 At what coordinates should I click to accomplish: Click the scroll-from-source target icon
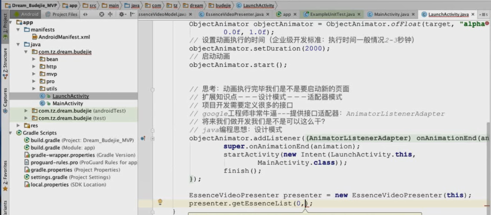coord(102,14)
